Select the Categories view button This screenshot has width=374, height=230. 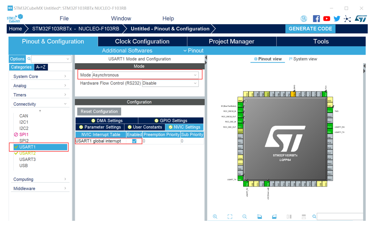(x=21, y=67)
